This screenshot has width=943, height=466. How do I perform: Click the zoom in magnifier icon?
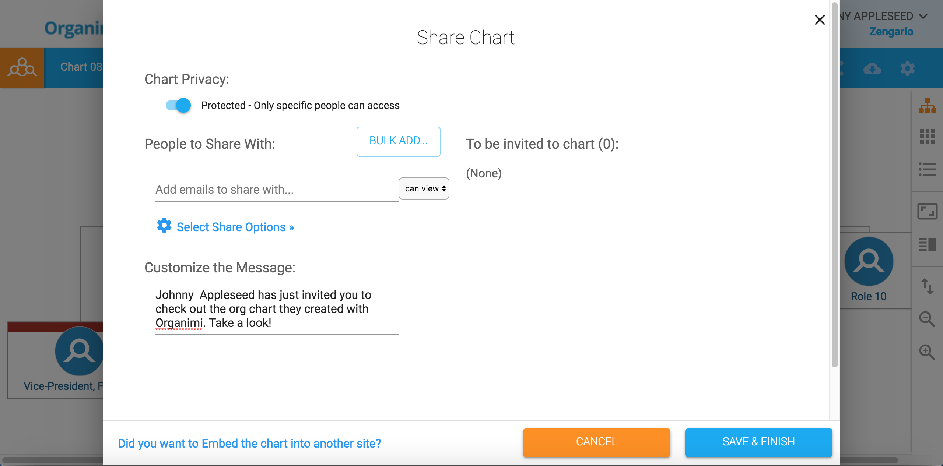click(927, 352)
